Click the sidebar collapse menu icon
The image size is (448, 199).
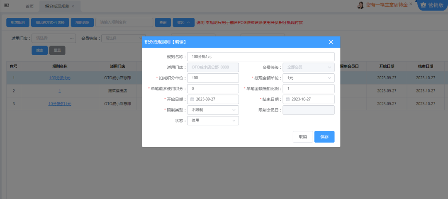7,5
